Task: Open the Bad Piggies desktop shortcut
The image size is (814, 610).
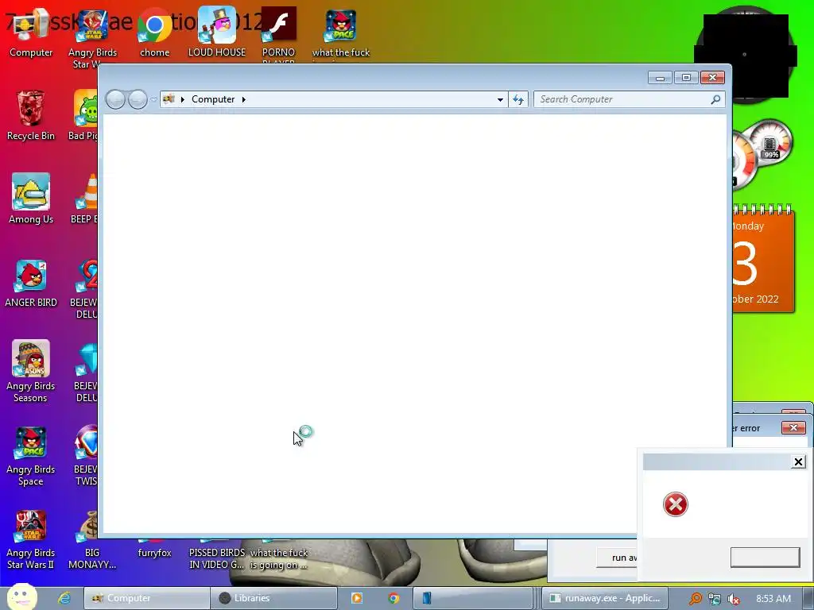Action: coord(83,115)
